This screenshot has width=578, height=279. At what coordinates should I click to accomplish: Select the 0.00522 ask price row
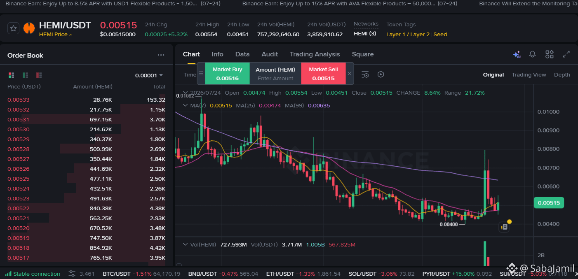(86, 208)
